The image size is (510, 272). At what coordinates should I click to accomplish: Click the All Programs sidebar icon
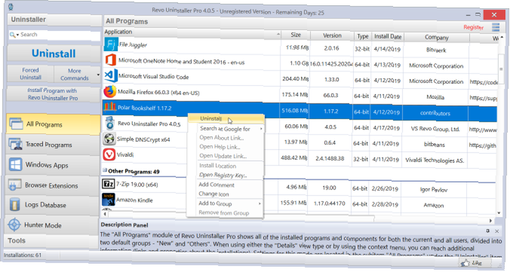(x=16, y=124)
